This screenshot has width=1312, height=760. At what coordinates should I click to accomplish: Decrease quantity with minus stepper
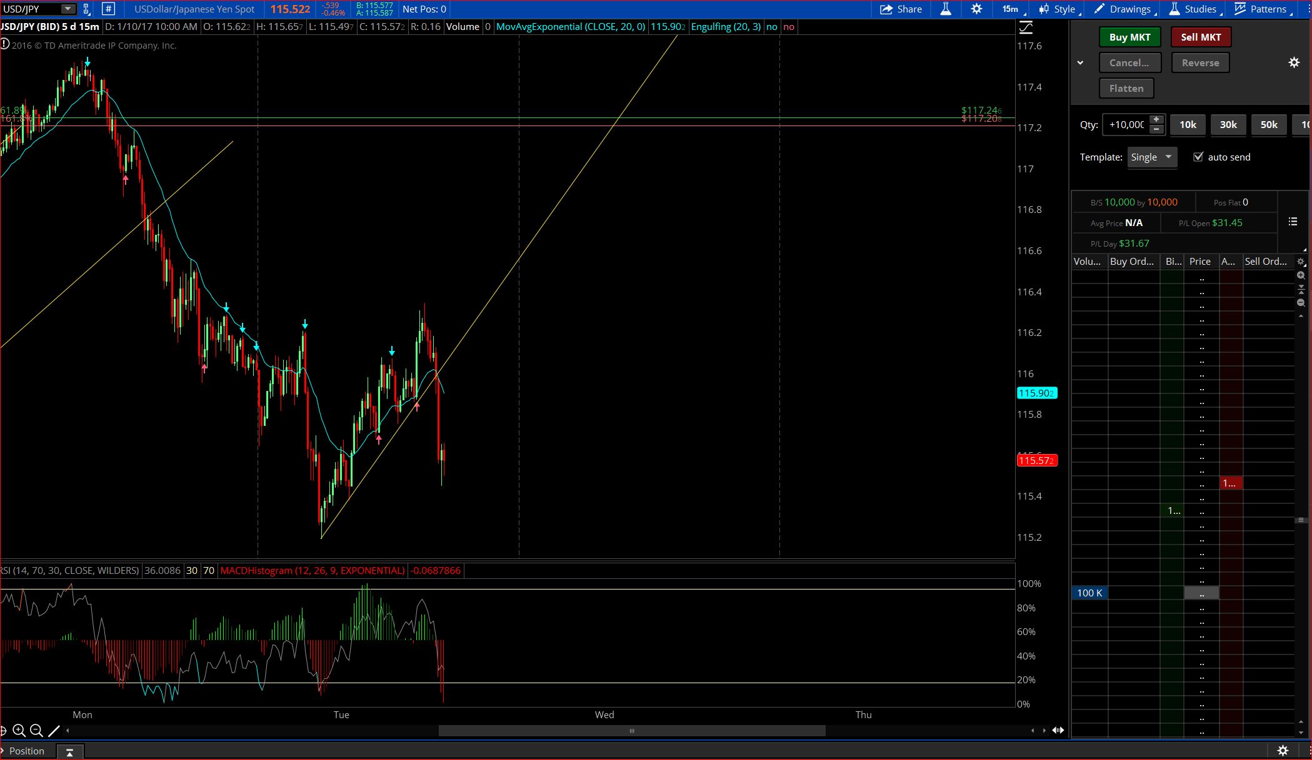pos(1156,129)
